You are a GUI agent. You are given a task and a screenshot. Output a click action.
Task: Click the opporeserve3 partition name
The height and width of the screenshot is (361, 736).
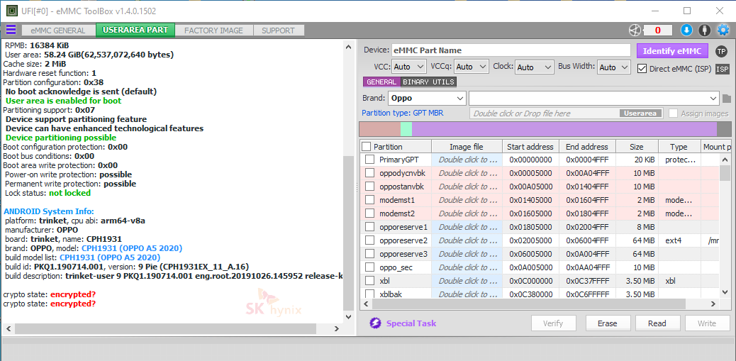pyautogui.click(x=403, y=254)
